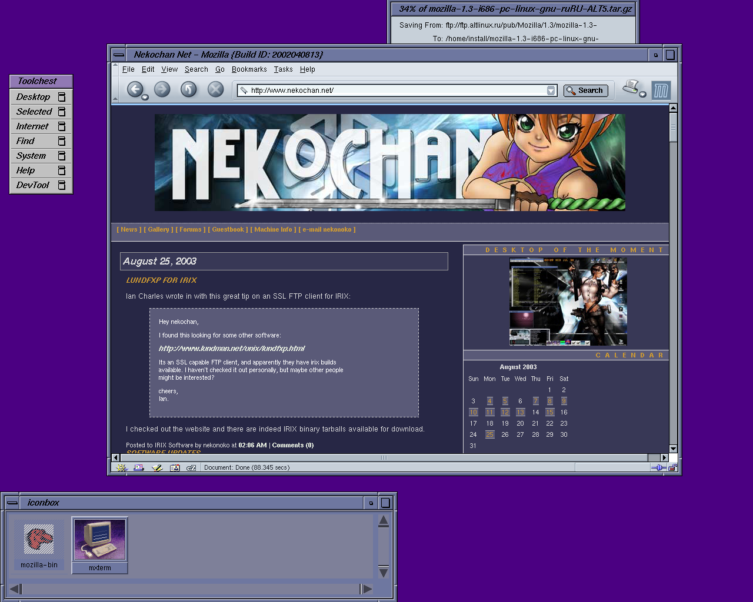Open Address Book from the status bar
Viewport: 753px width, 602px height.
click(x=174, y=468)
